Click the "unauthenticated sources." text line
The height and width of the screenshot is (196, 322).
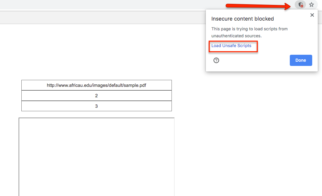pos(236,36)
